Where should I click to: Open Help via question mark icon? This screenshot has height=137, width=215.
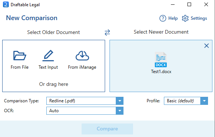163,18
